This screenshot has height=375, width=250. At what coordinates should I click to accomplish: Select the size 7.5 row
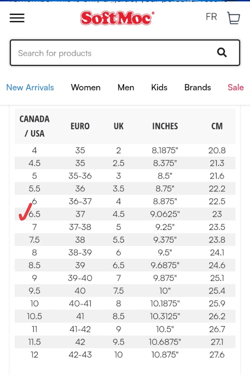tap(125, 240)
